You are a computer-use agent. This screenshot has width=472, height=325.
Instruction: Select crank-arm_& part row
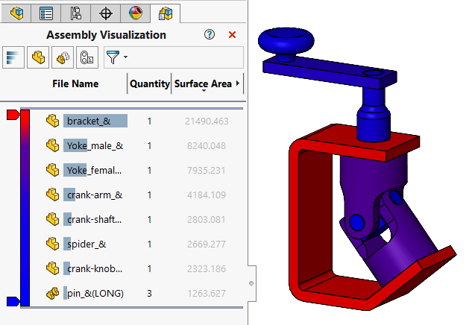point(139,195)
